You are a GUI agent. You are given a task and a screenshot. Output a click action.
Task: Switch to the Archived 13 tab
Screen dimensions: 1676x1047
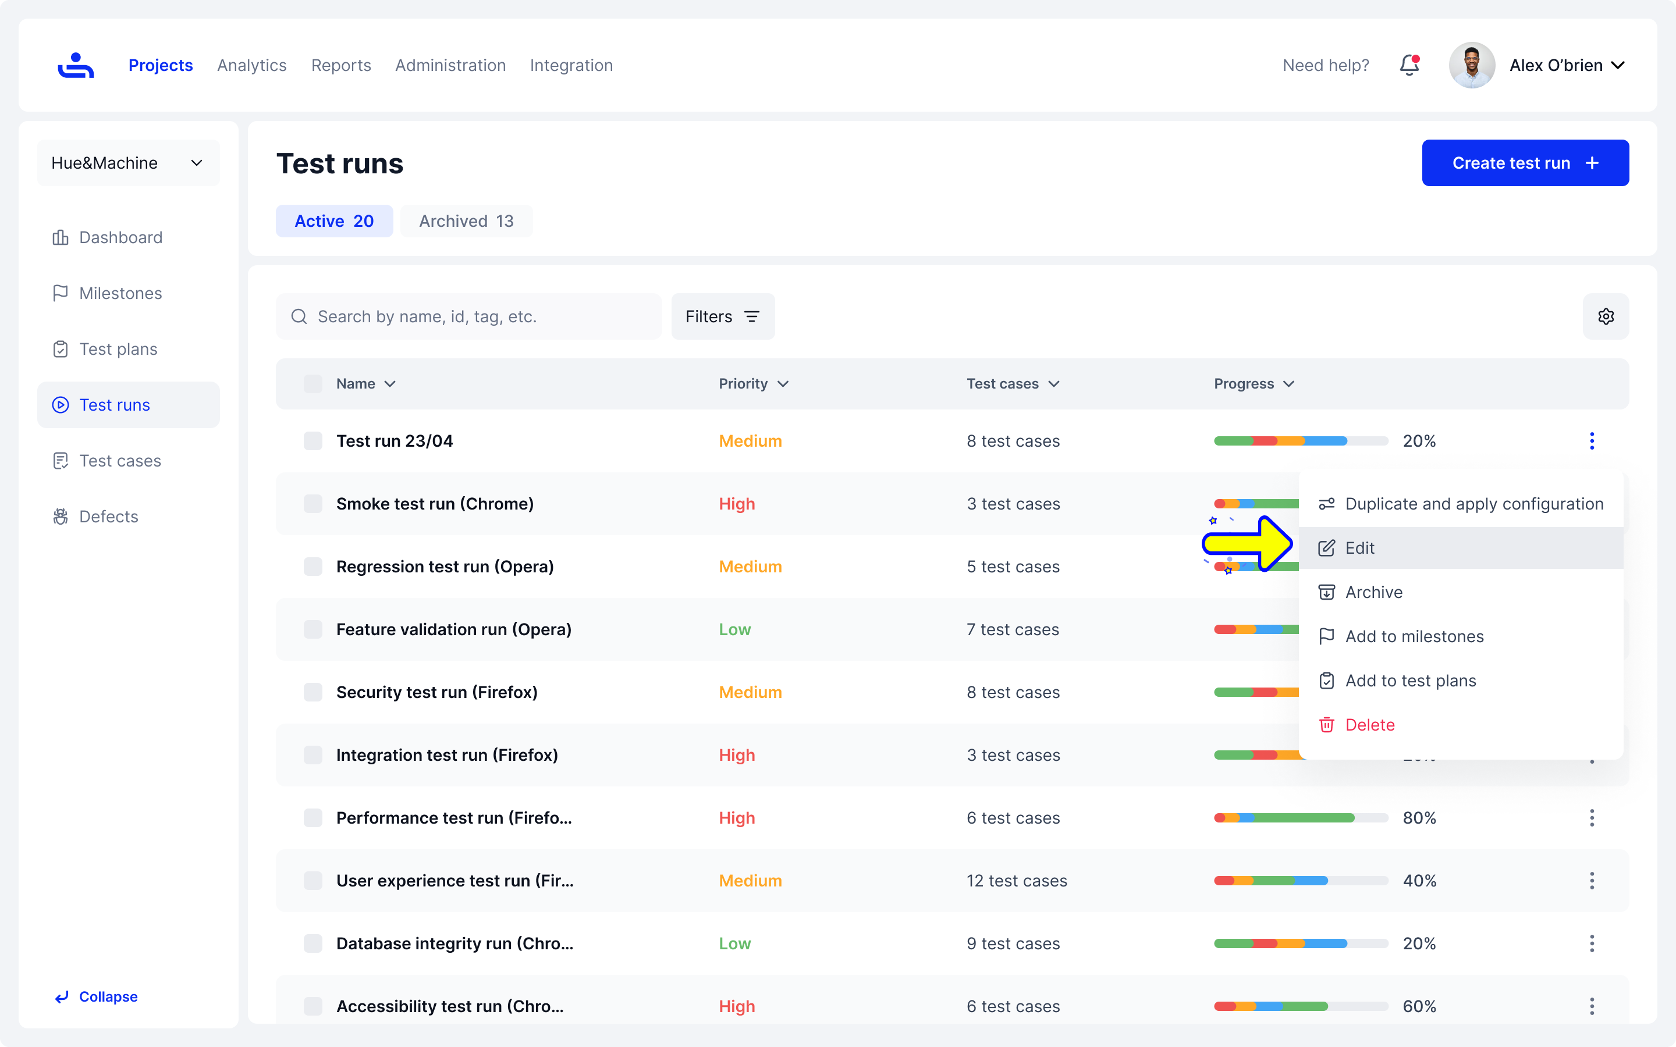[466, 221]
